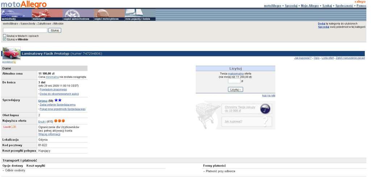The image size is (371, 179).
Task: Open inne pojazdy i łodzie tab
Action: (140, 14)
